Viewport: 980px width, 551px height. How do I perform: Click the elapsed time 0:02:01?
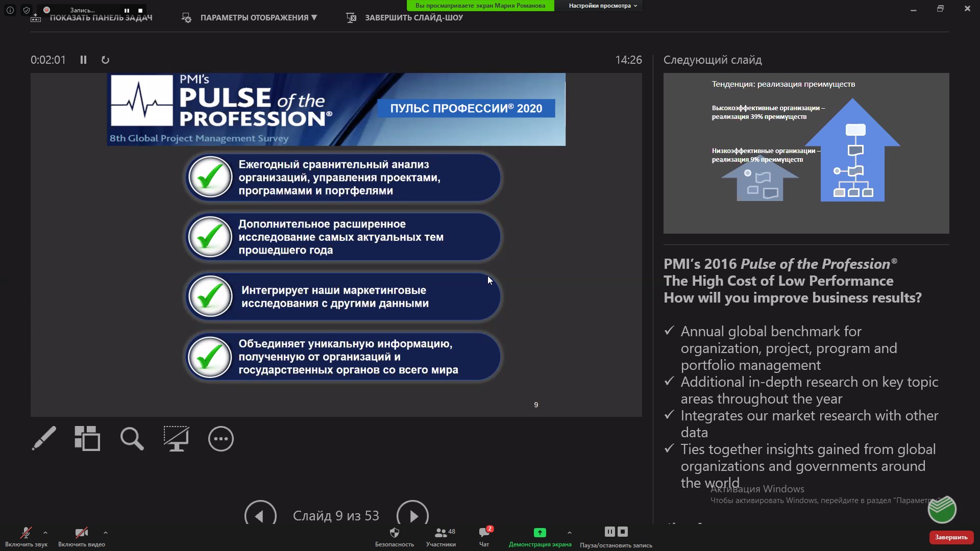[x=48, y=60]
